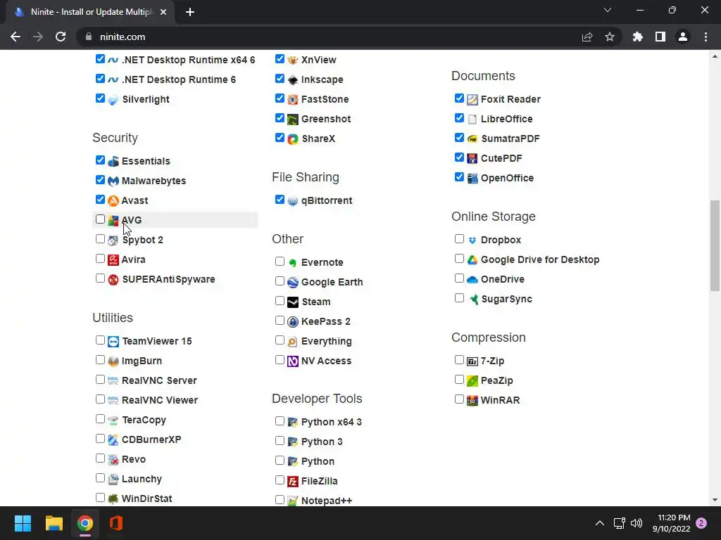This screenshot has width=721, height=540.
Task: Check the Everything checkbox
Action: (280, 340)
